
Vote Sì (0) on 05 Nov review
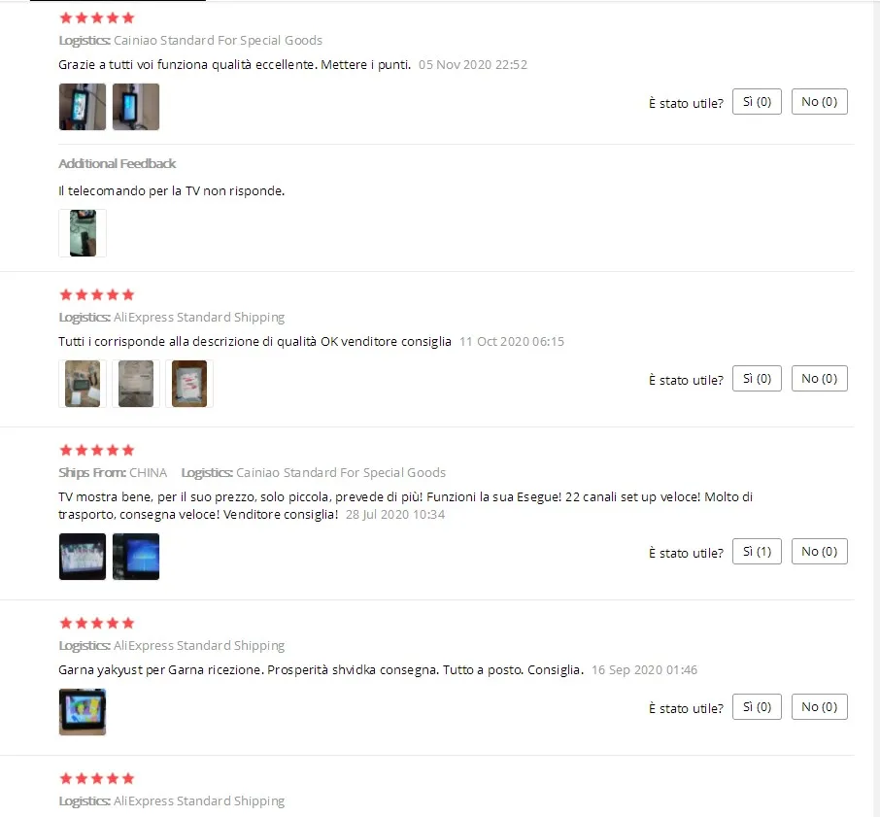point(757,102)
